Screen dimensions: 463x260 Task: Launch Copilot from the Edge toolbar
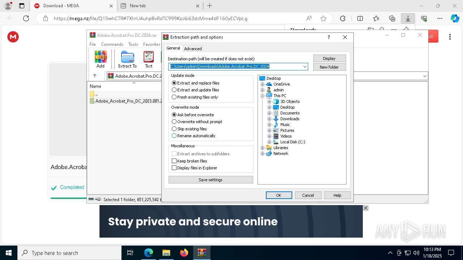[x=455, y=18]
